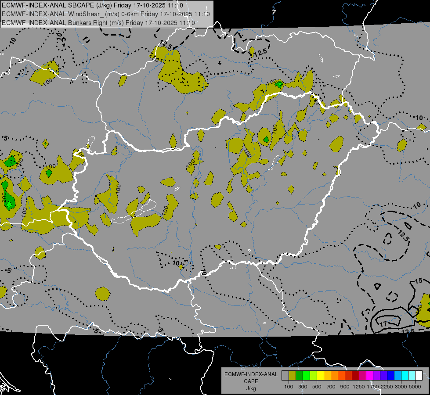Viewport: 430px width, 395px height.
Task: Click the dark green legend swatch
Action: click(x=299, y=376)
